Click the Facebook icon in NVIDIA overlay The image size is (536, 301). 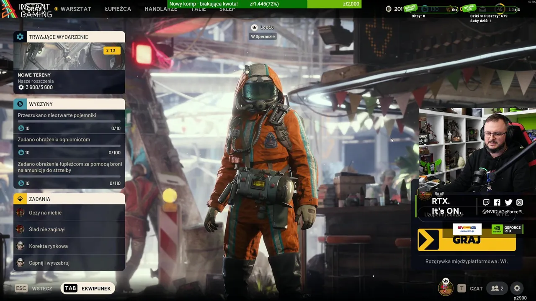pyautogui.click(x=497, y=202)
